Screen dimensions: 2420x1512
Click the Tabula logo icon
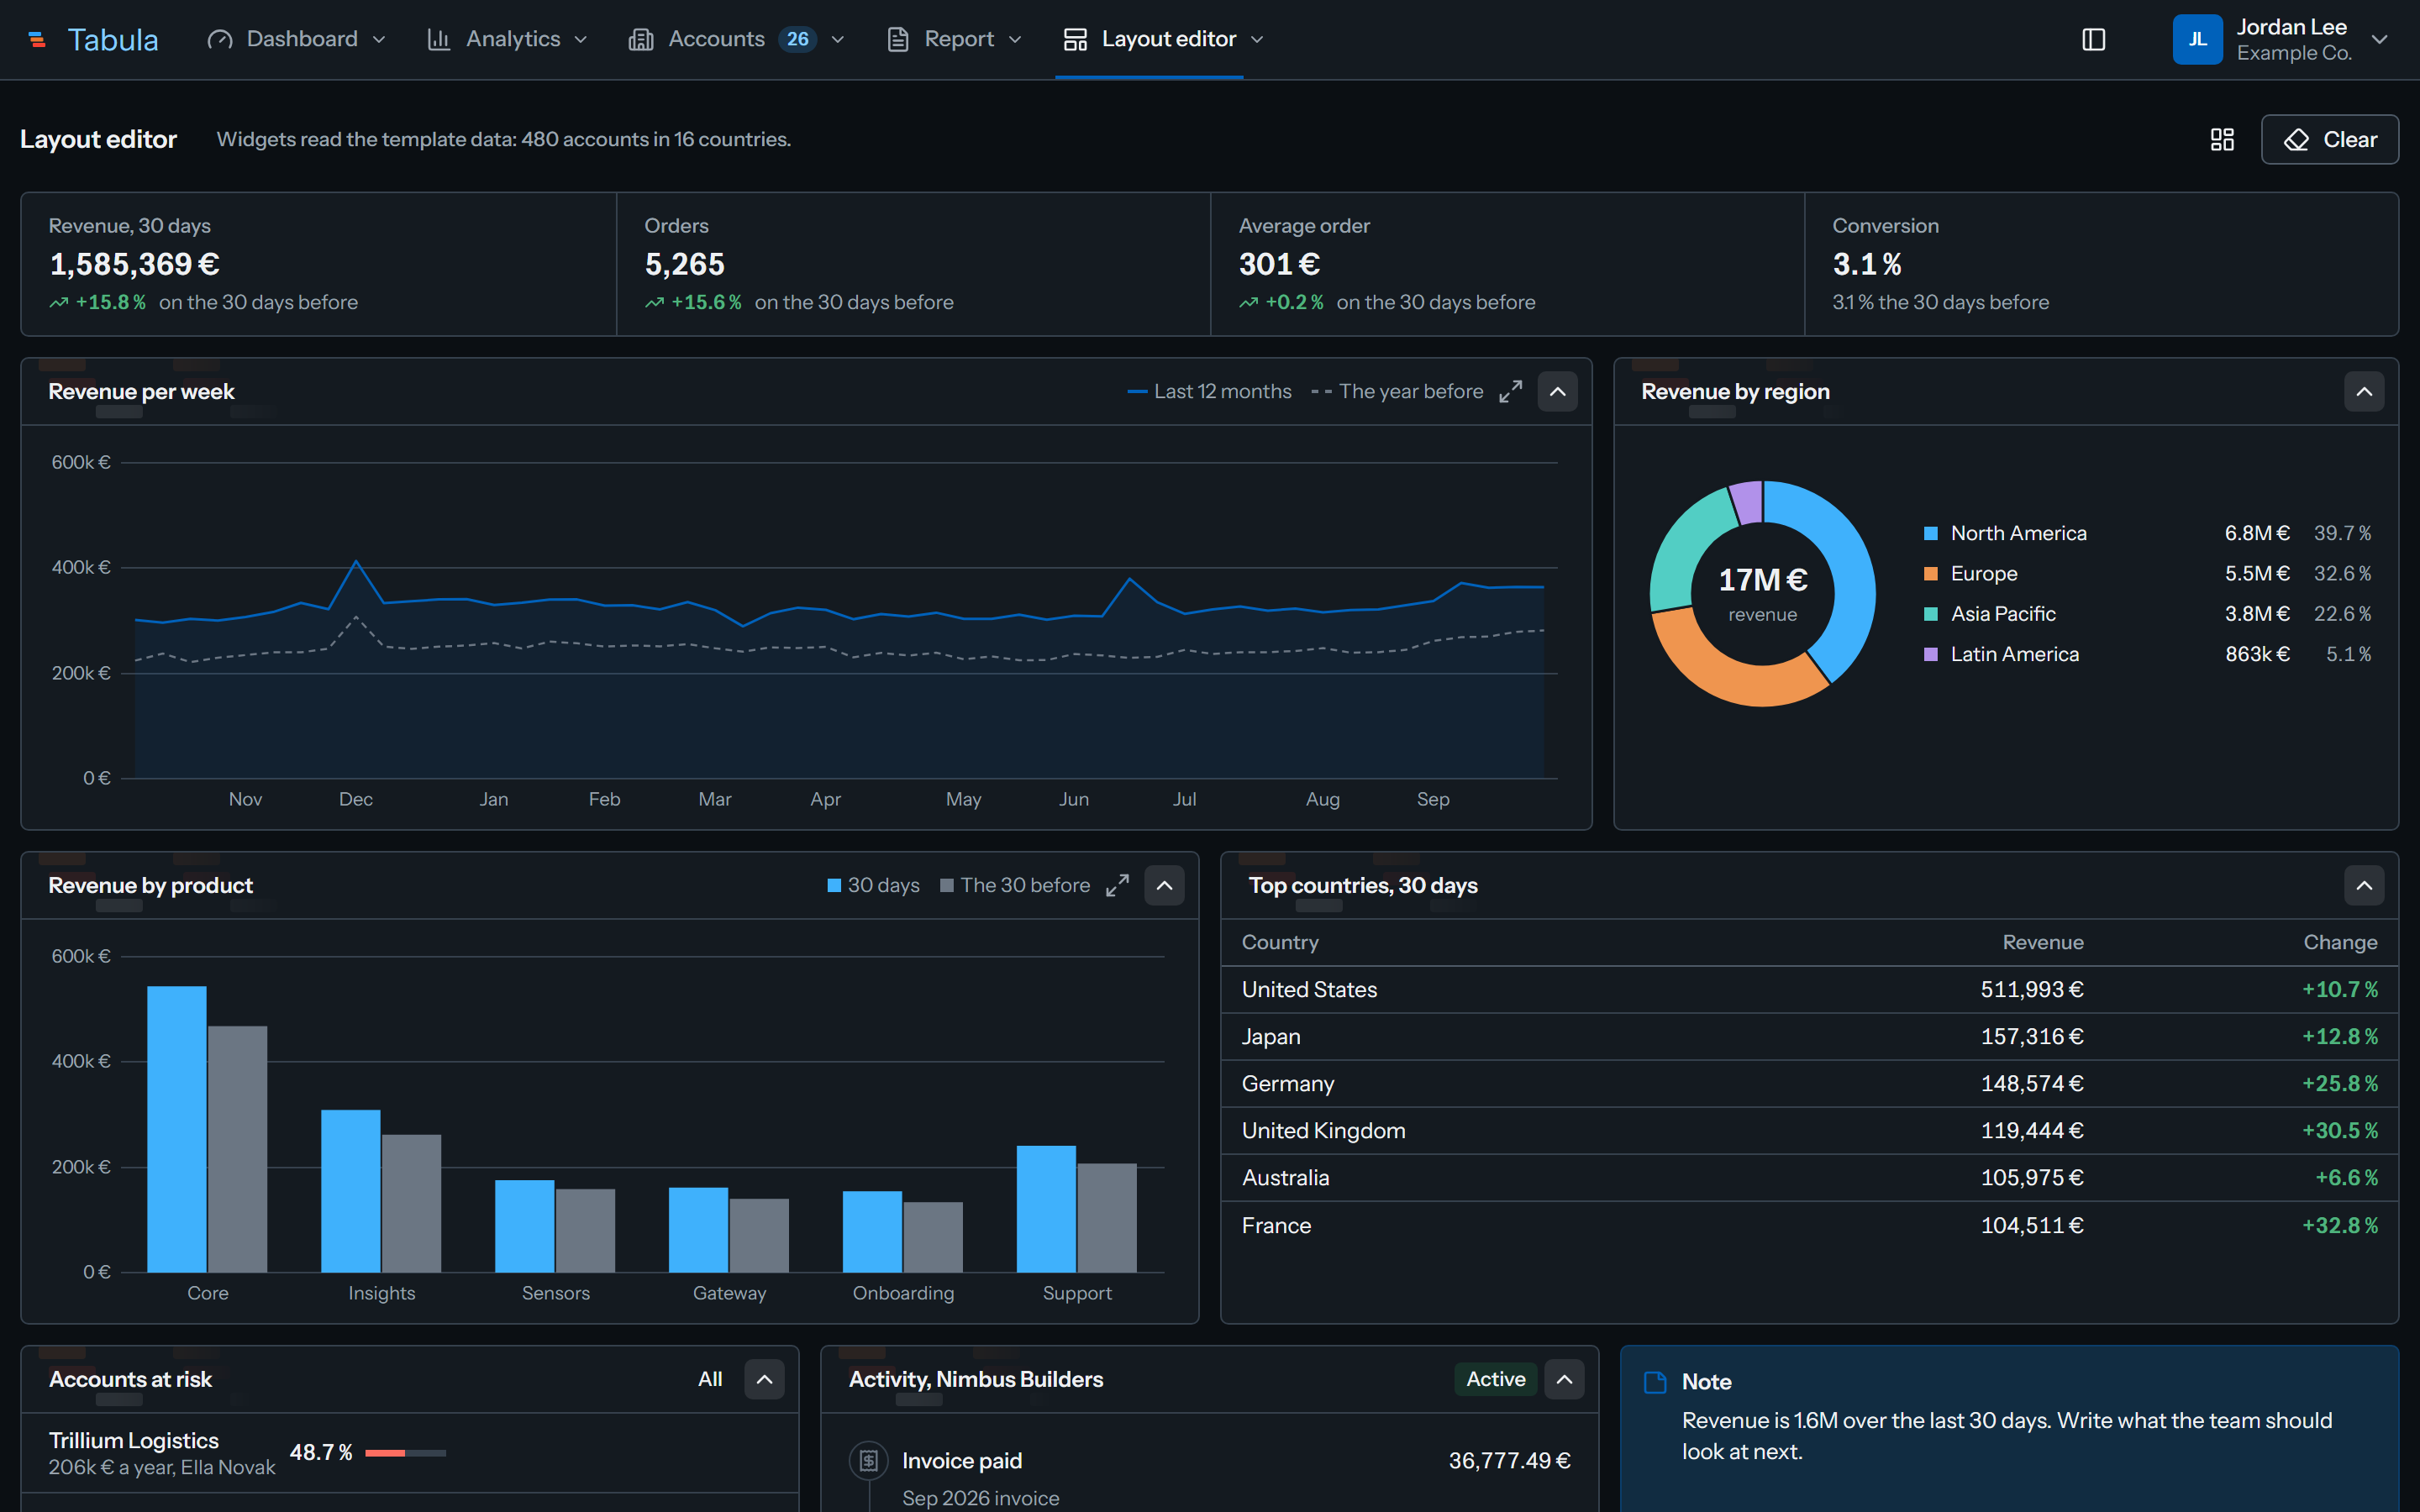pyautogui.click(x=37, y=40)
